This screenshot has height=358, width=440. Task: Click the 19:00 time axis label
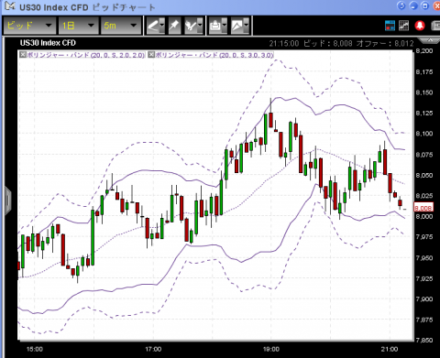[271, 349]
